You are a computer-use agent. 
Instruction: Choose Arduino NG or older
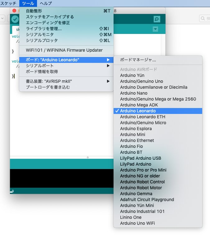[158, 176]
